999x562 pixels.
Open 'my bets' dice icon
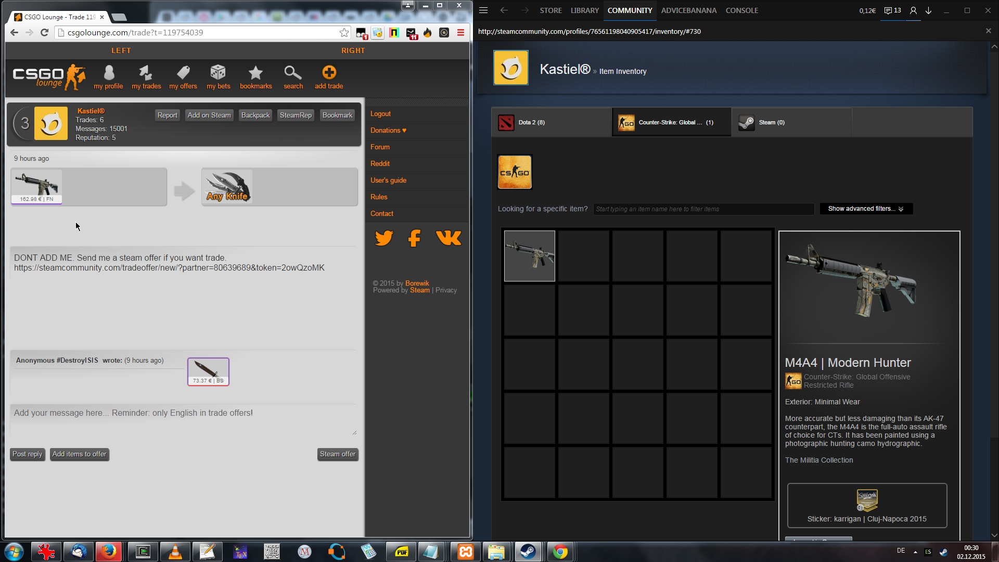point(218,73)
